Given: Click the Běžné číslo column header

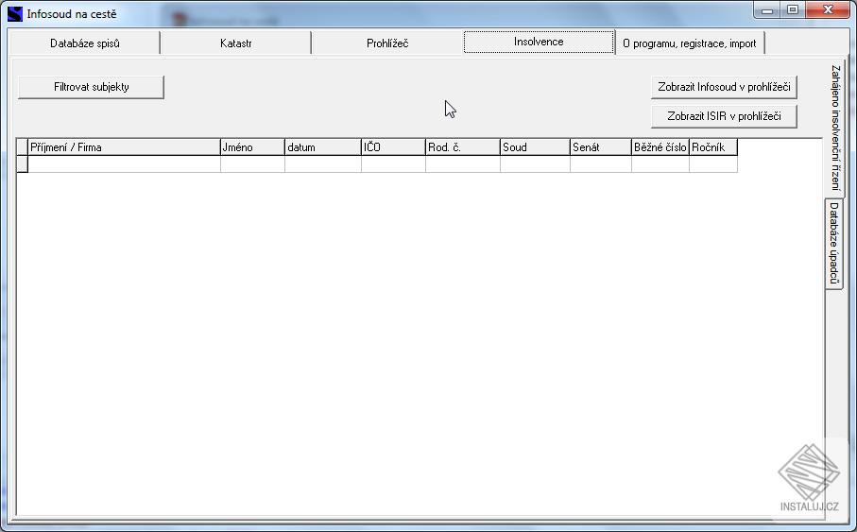Looking at the screenshot, I should [x=660, y=147].
